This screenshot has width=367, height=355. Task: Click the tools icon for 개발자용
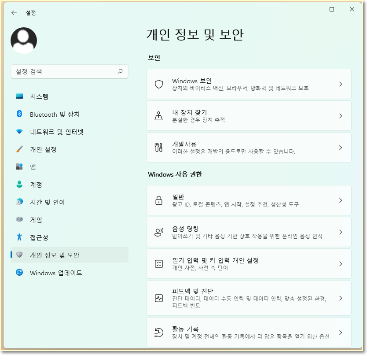tap(159, 148)
